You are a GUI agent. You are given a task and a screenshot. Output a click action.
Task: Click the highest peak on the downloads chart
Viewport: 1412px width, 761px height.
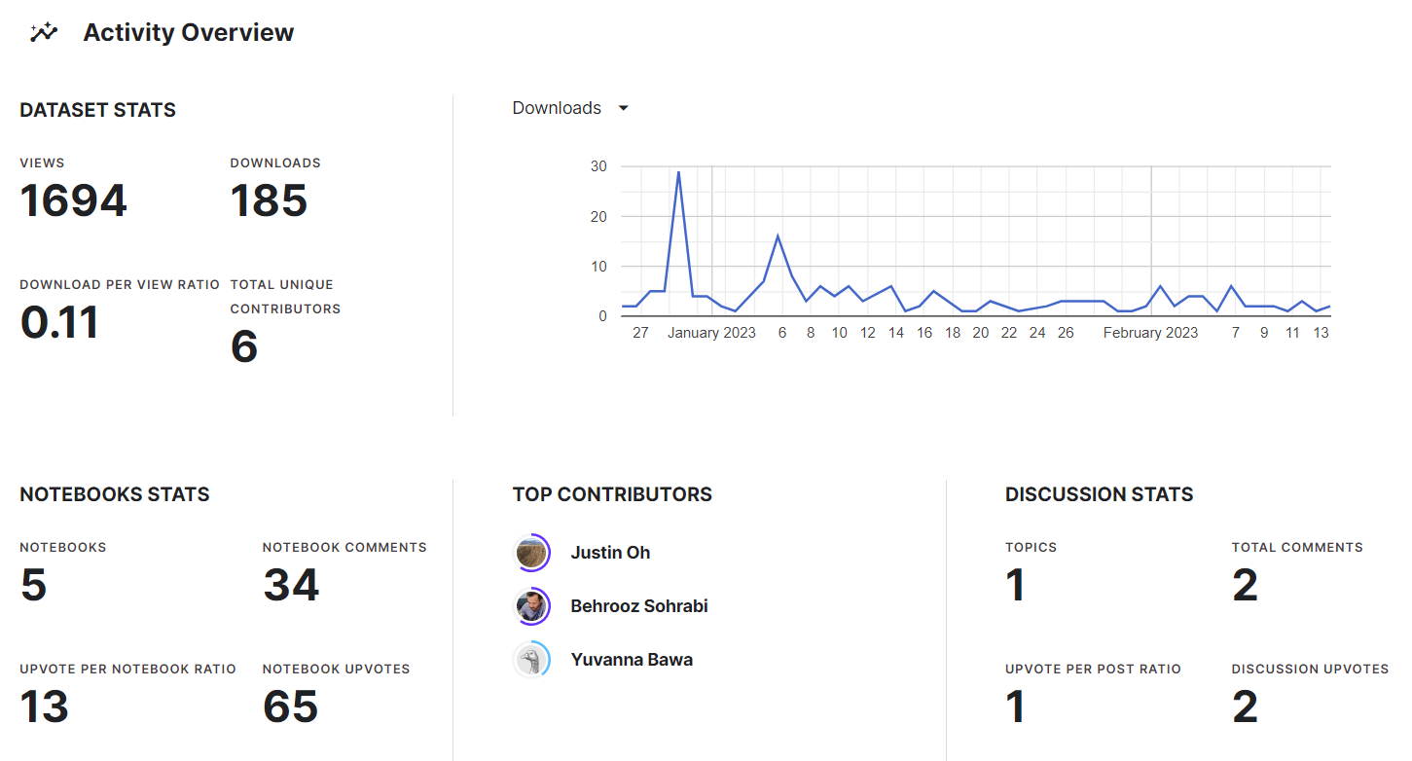(678, 172)
